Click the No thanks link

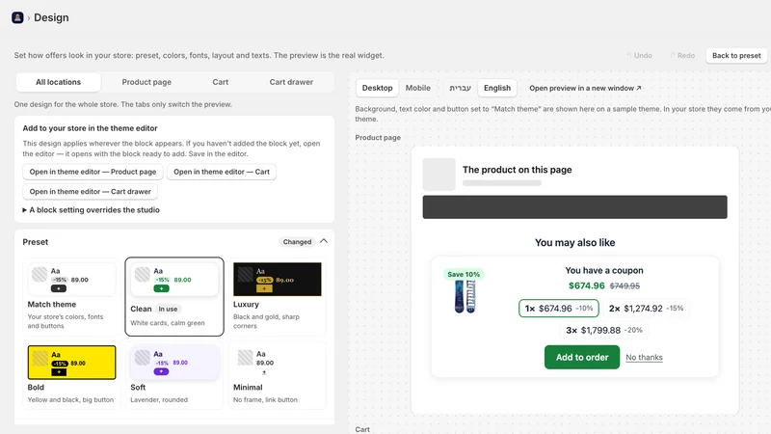tap(644, 358)
